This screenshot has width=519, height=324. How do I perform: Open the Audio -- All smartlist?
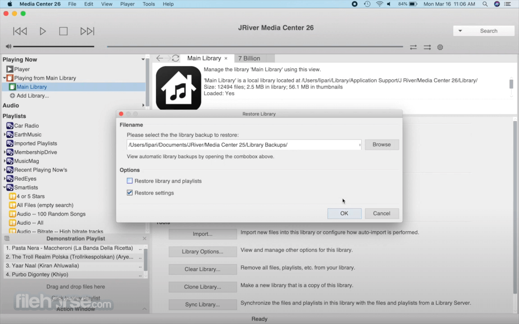point(30,223)
